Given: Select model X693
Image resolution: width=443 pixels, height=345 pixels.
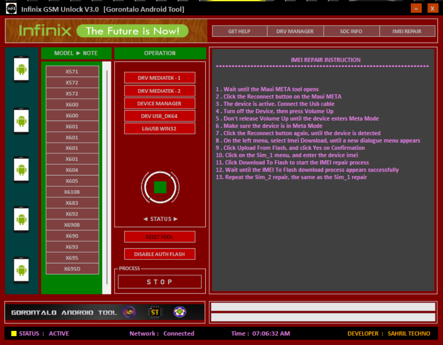Looking at the screenshot, I should [72, 247].
